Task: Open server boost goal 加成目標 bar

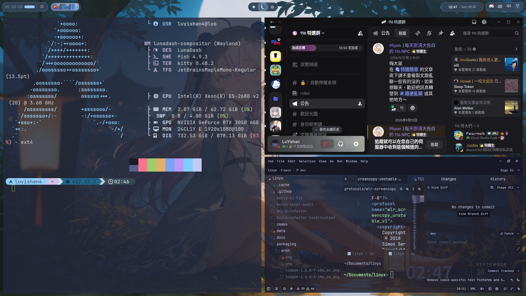Action: point(327,48)
